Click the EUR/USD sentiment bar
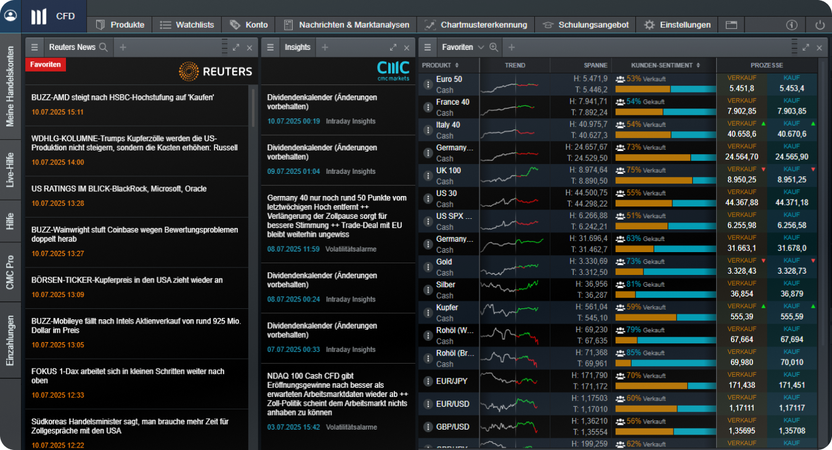The width and height of the screenshot is (832, 450). 664,409
